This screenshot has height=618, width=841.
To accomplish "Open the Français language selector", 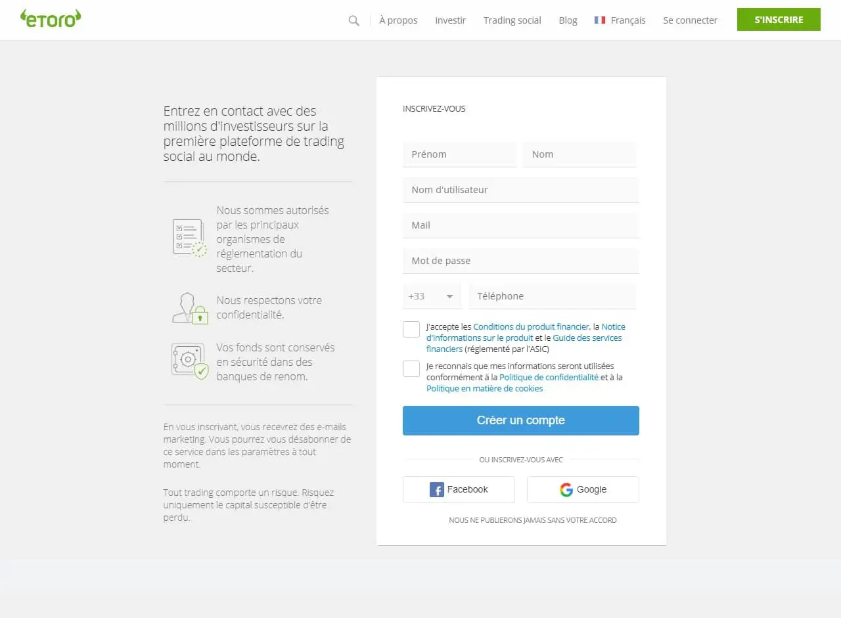I will 620,20.
